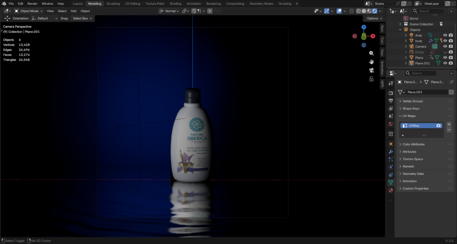Image resolution: width=457 pixels, height=244 pixels.
Task: Hide the Area light in viewport
Action: (445, 35)
